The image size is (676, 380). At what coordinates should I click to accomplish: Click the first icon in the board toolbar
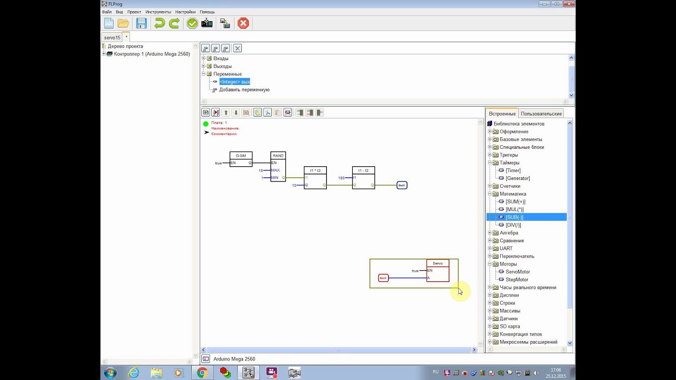tap(205, 112)
